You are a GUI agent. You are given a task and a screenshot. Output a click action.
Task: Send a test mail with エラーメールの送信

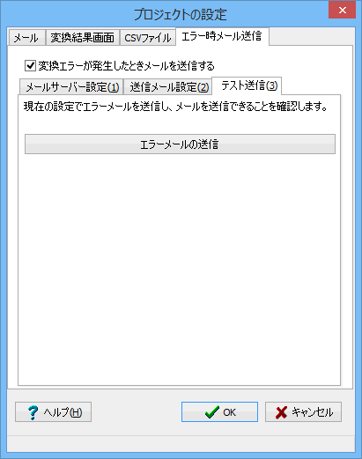[x=180, y=144]
